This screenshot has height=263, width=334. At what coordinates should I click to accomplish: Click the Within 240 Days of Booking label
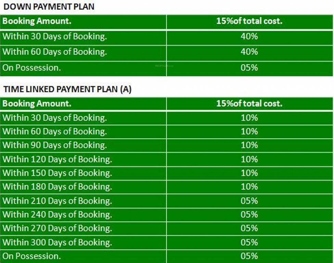[57, 215]
